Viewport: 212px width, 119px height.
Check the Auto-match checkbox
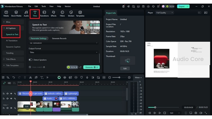tap(30, 67)
